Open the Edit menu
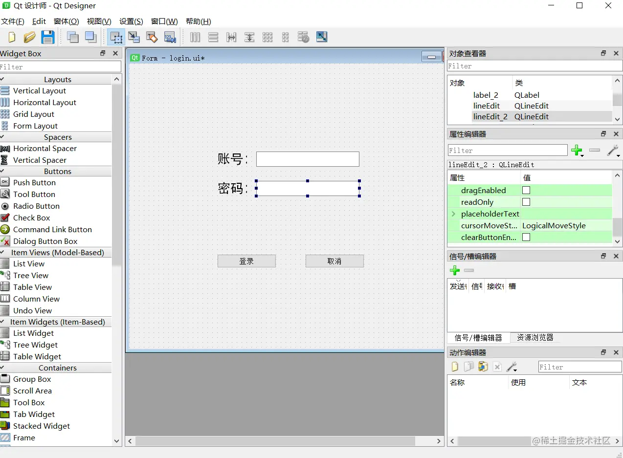Viewport: 623px width, 458px height. coord(39,22)
